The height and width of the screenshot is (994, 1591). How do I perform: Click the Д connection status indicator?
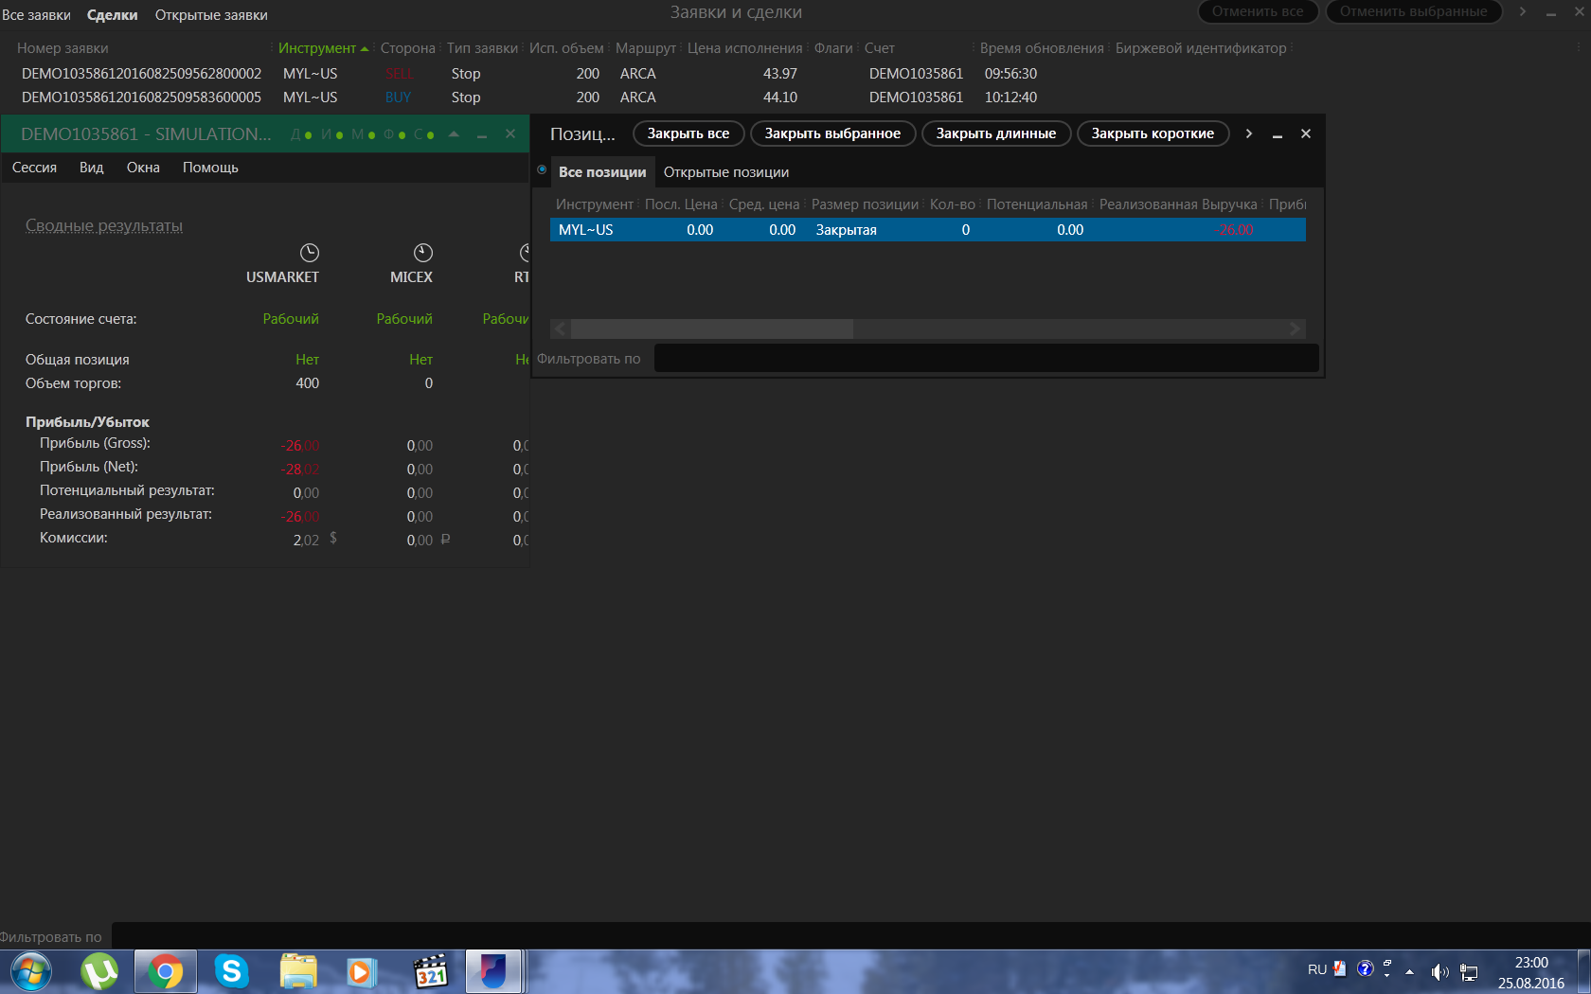tap(301, 134)
